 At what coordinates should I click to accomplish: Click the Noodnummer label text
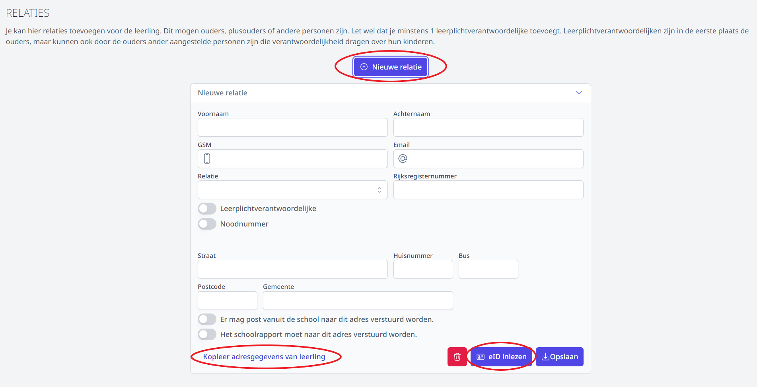[x=244, y=224]
